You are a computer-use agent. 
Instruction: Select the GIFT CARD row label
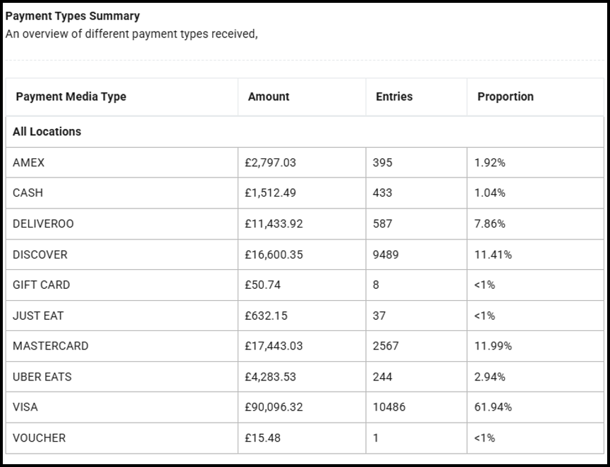tap(41, 285)
